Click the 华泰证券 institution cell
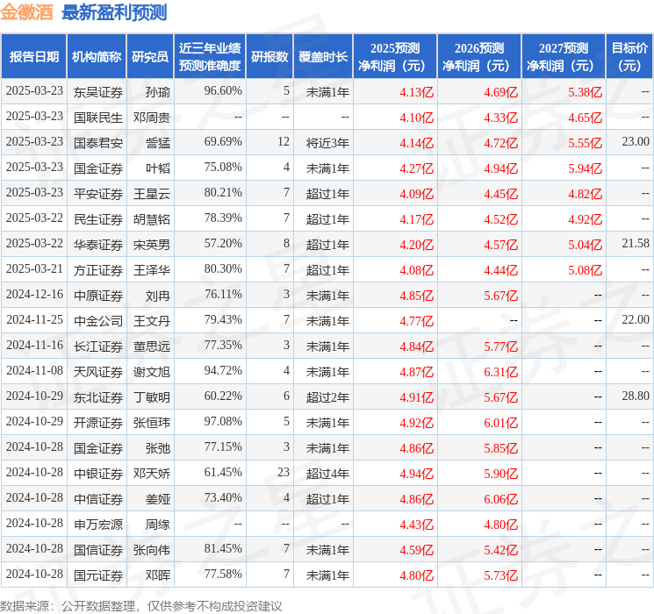The height and width of the screenshot is (614, 654). 98,244
